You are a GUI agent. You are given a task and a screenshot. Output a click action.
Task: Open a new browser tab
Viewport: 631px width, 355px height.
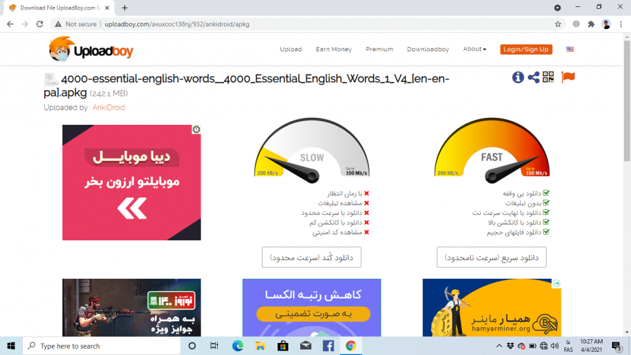[125, 8]
